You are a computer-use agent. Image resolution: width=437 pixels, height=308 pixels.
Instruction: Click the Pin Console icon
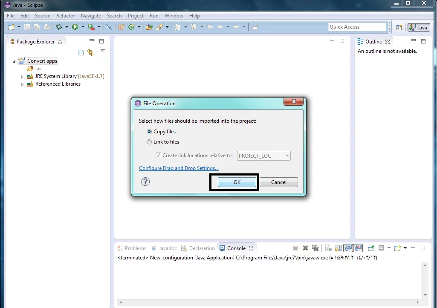click(371, 248)
